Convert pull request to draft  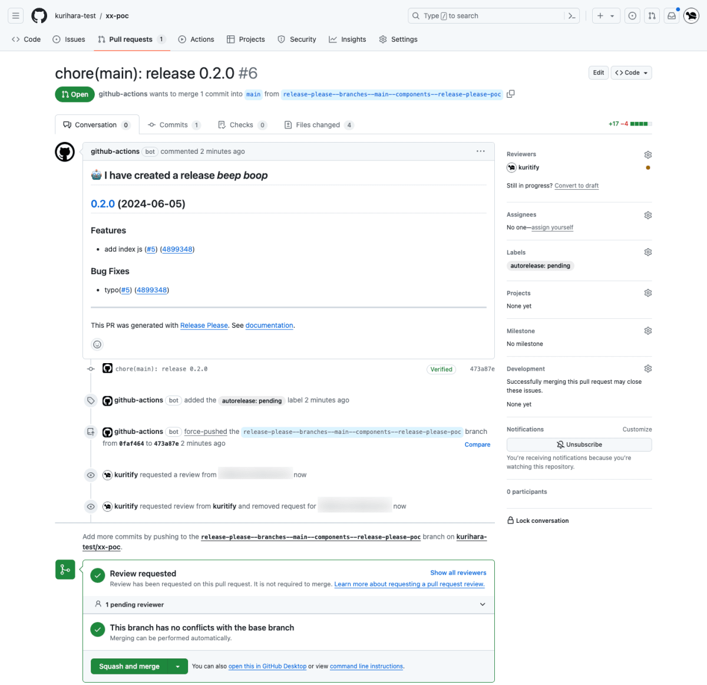[x=576, y=186]
